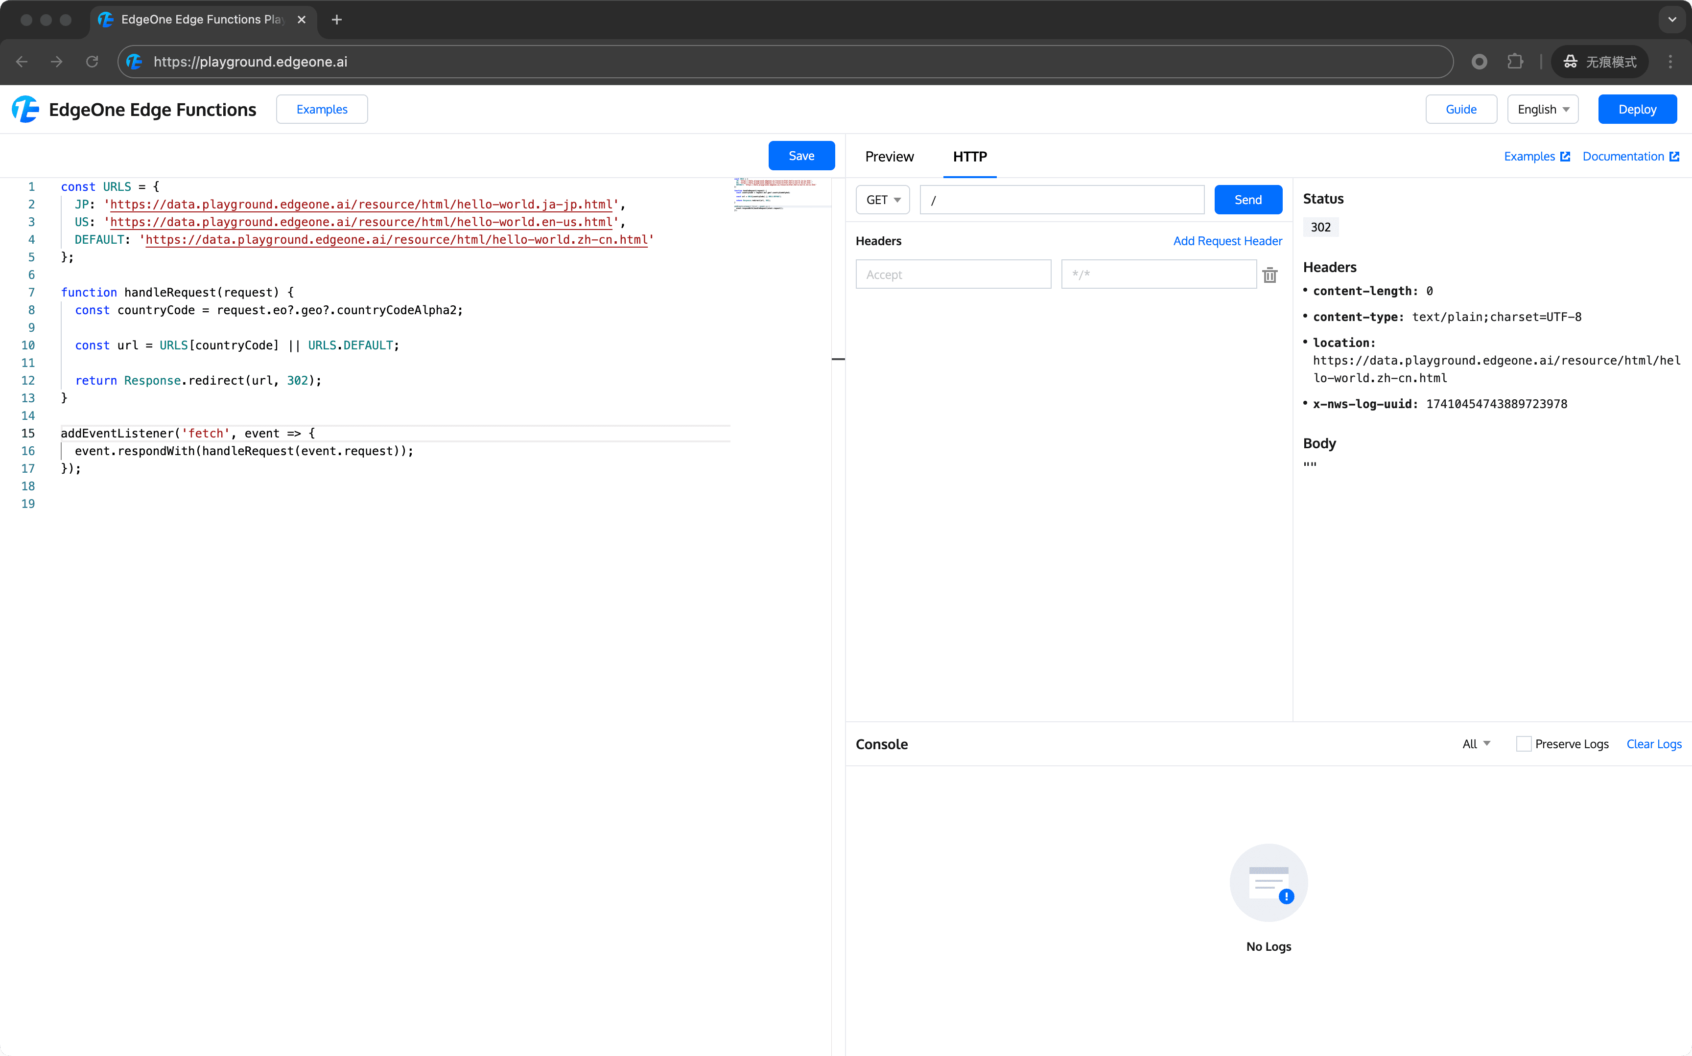
Task: Click the US URL string on line 3
Action: (361, 222)
